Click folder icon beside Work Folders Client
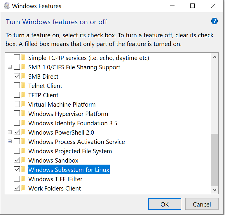The width and height of the screenshot is (225, 215). pos(23,188)
